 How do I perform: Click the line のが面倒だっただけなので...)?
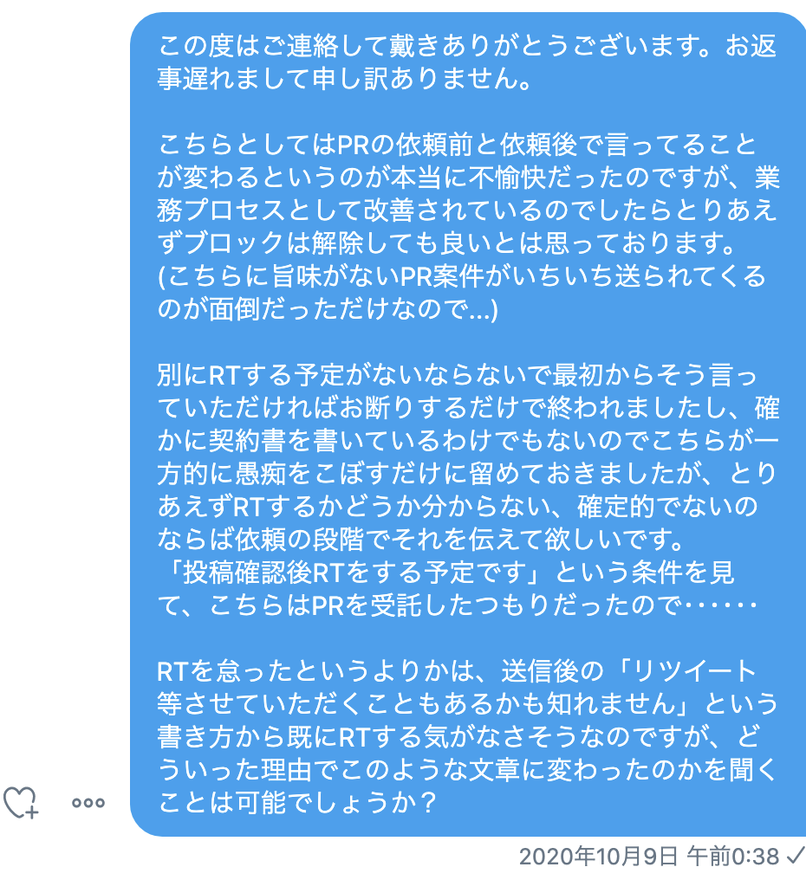[328, 309]
